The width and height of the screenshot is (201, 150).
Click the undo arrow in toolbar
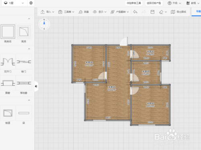[x=135, y=12]
